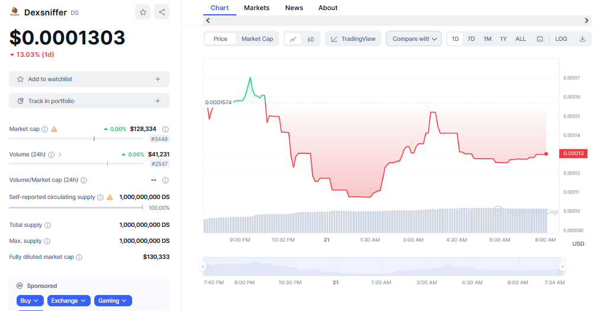Click the $130,333 fully diluted value
Screen dimensions: 596x311
click(156, 257)
